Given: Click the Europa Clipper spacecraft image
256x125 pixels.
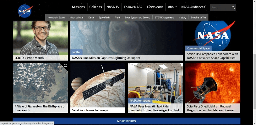Looking at the screenshot, I should (x=98, y=85).
